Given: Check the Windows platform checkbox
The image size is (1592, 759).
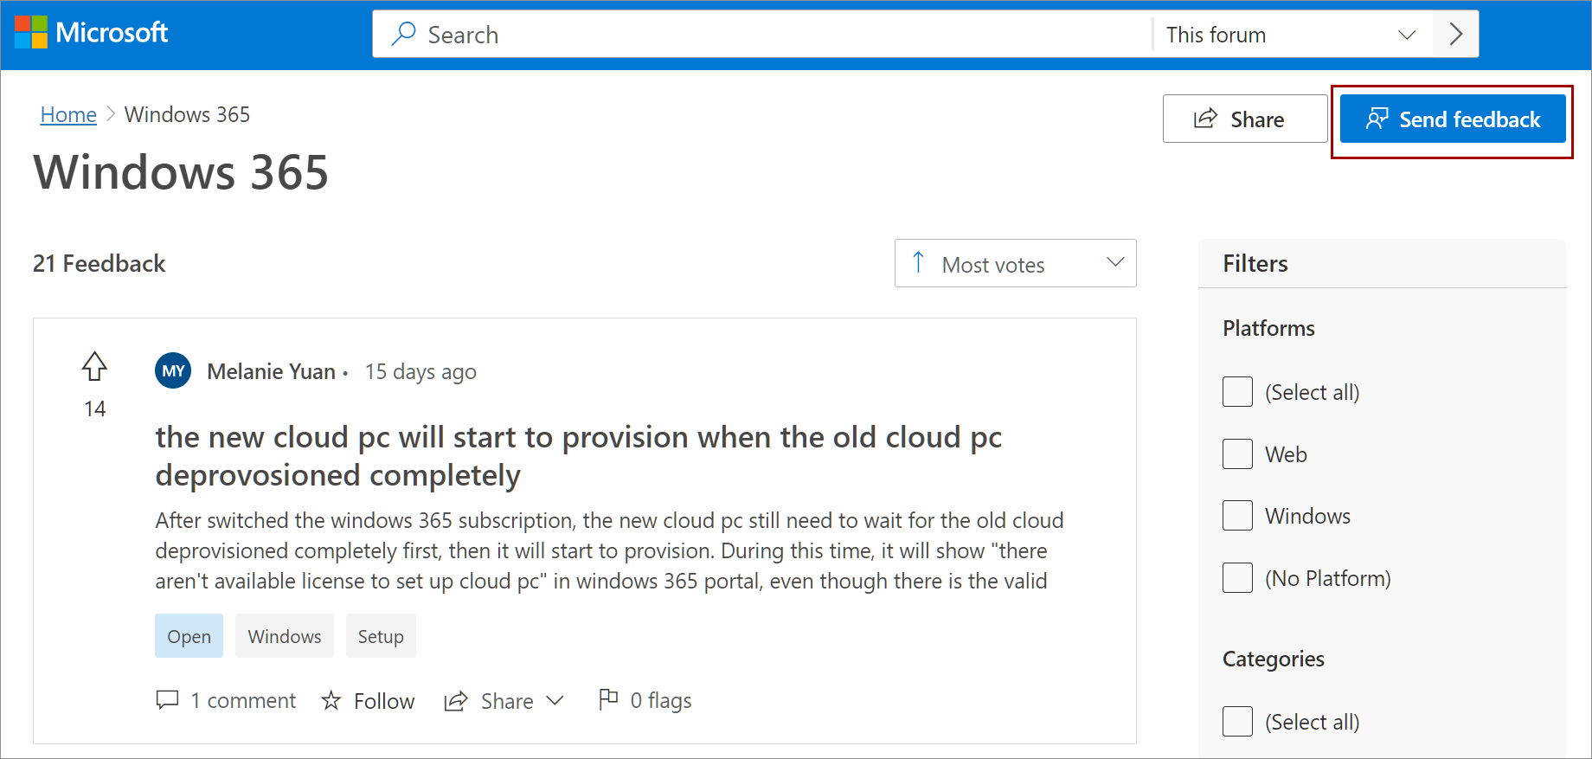Looking at the screenshot, I should click(1237, 515).
